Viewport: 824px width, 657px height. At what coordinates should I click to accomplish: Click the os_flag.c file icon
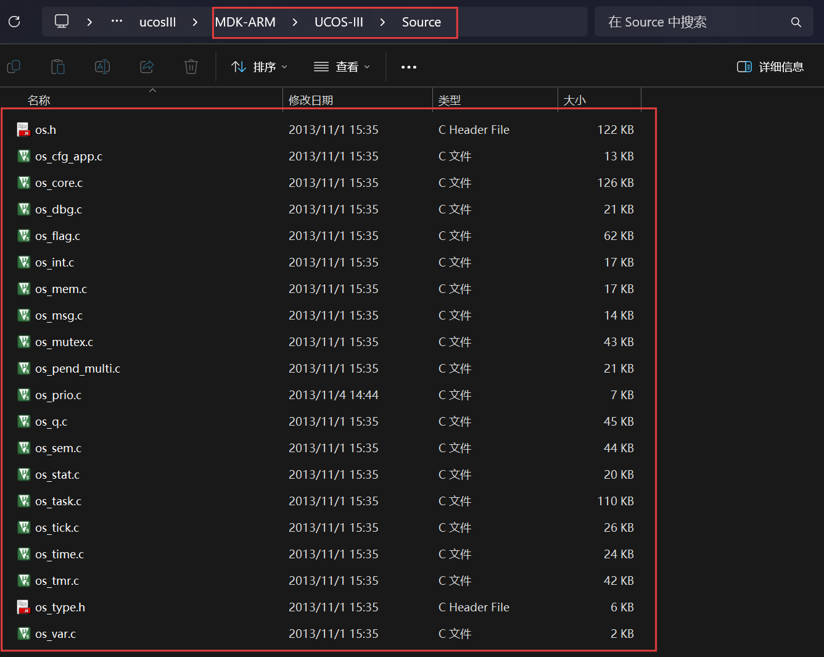click(x=23, y=236)
